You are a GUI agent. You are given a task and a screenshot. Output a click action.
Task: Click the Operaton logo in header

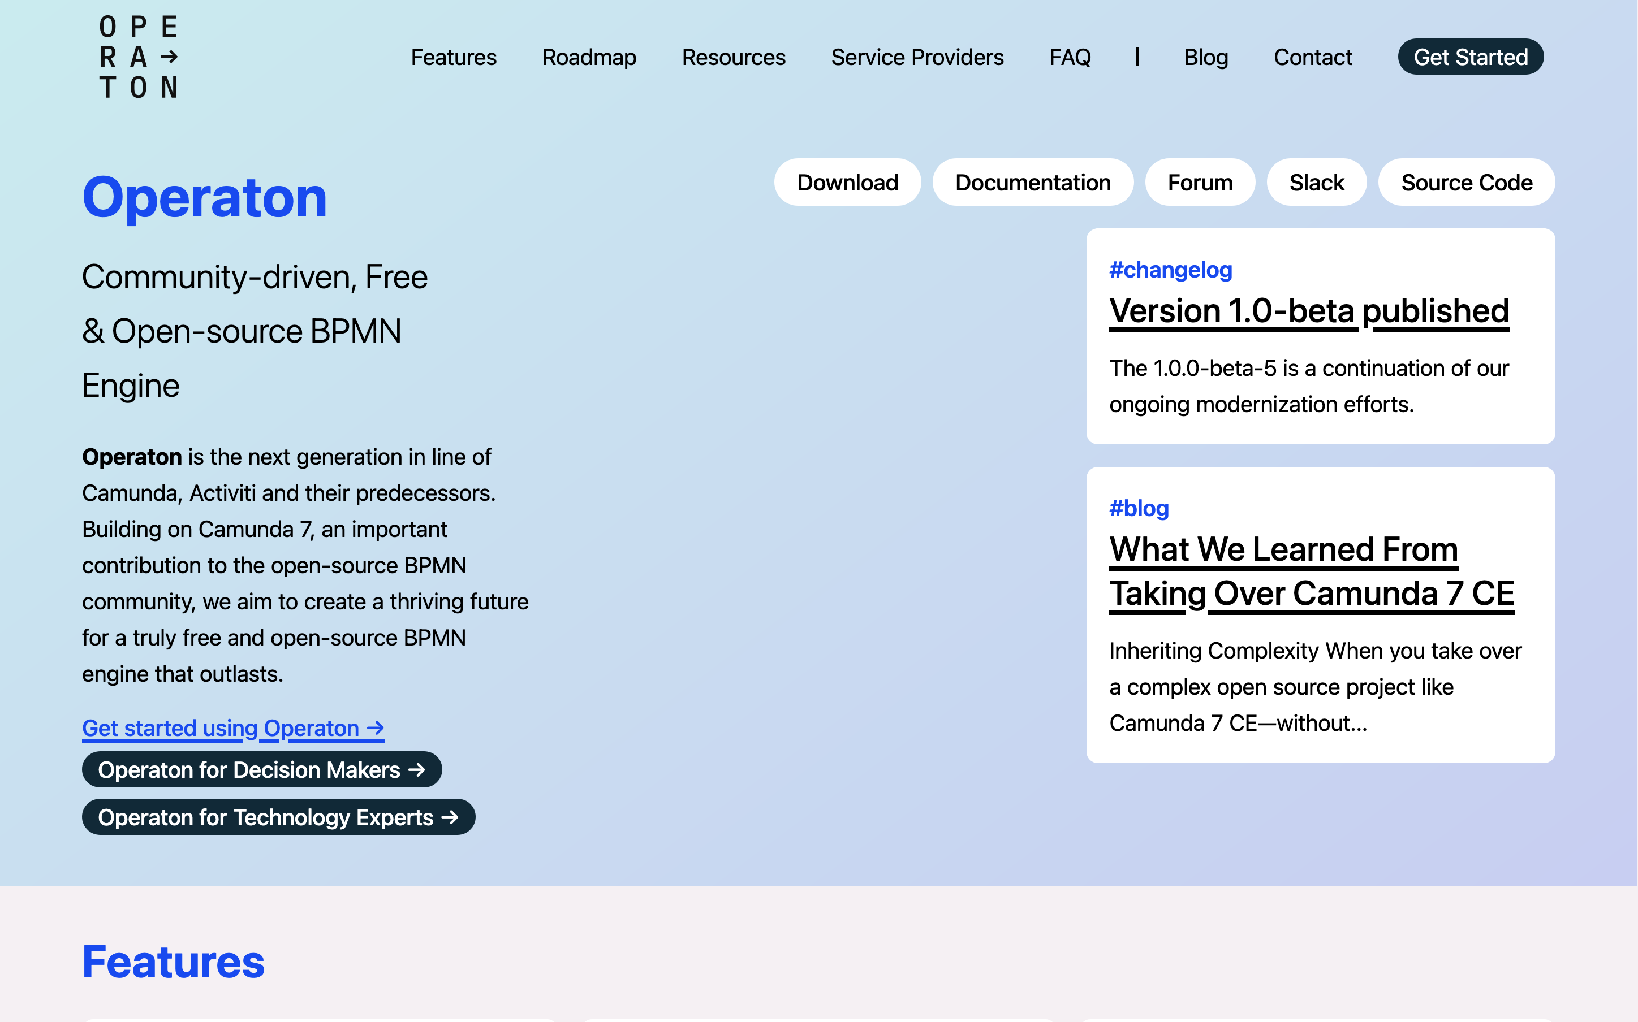tap(139, 58)
